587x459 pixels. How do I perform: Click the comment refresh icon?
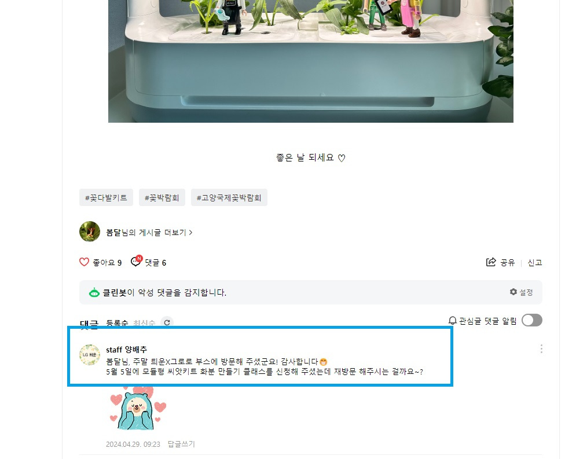(x=167, y=322)
